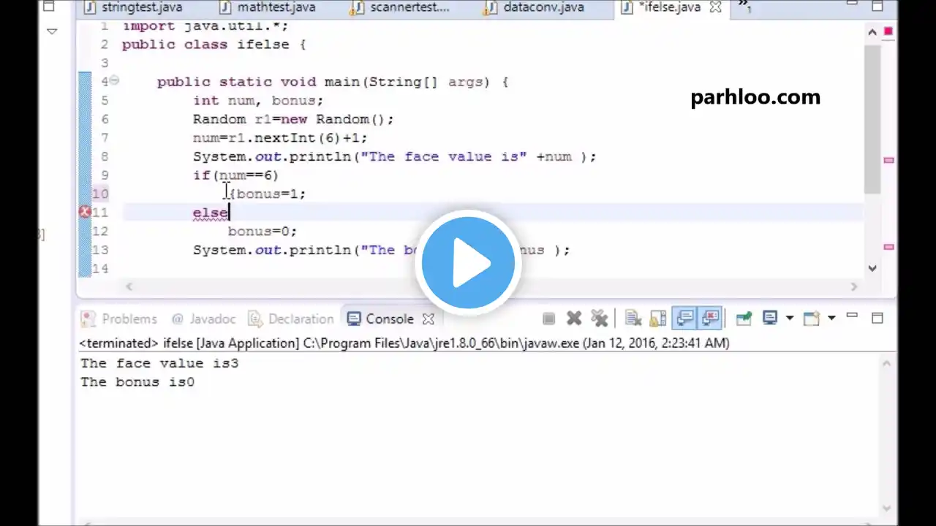Image resolution: width=936 pixels, height=526 pixels.
Task: Toggle show console on standard out change
Action: point(685,319)
